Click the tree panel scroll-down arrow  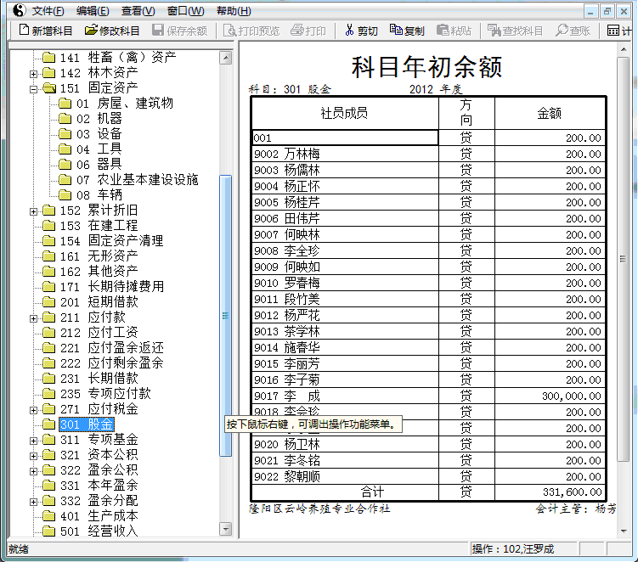226,529
